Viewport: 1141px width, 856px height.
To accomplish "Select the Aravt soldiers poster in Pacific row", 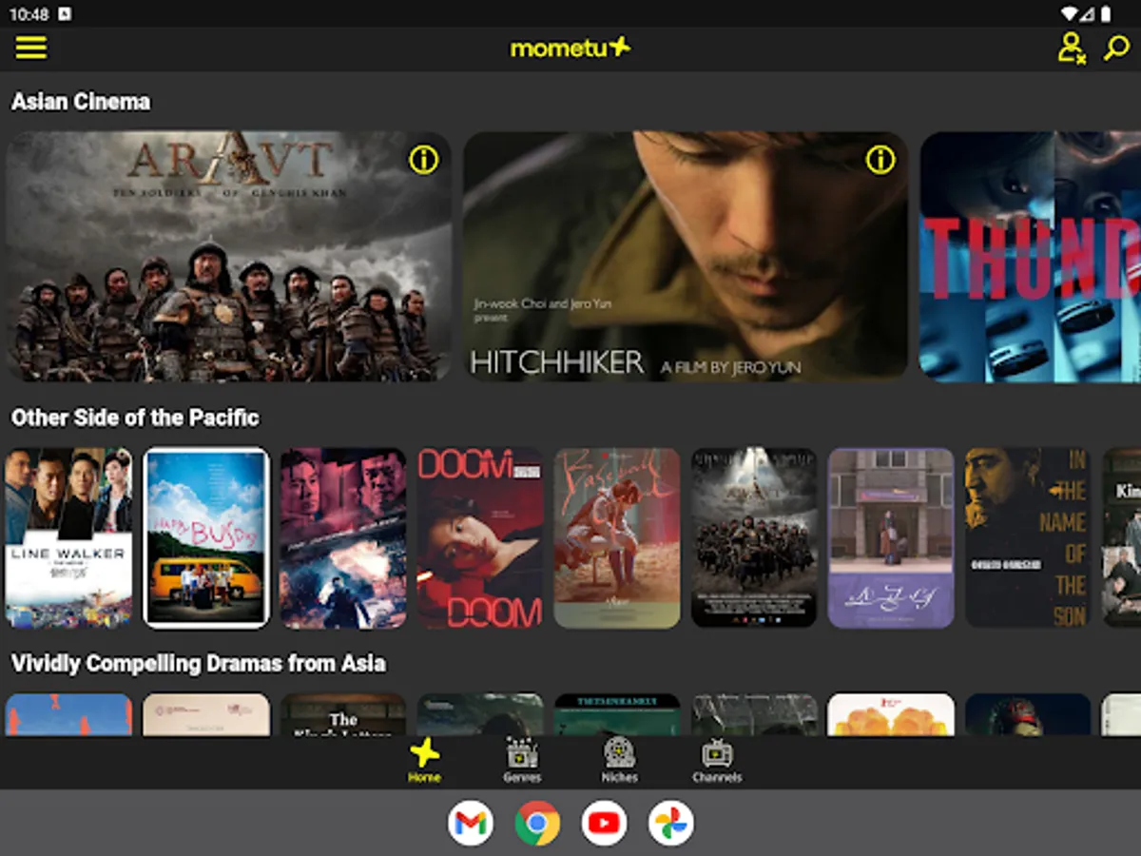I will (x=754, y=538).
